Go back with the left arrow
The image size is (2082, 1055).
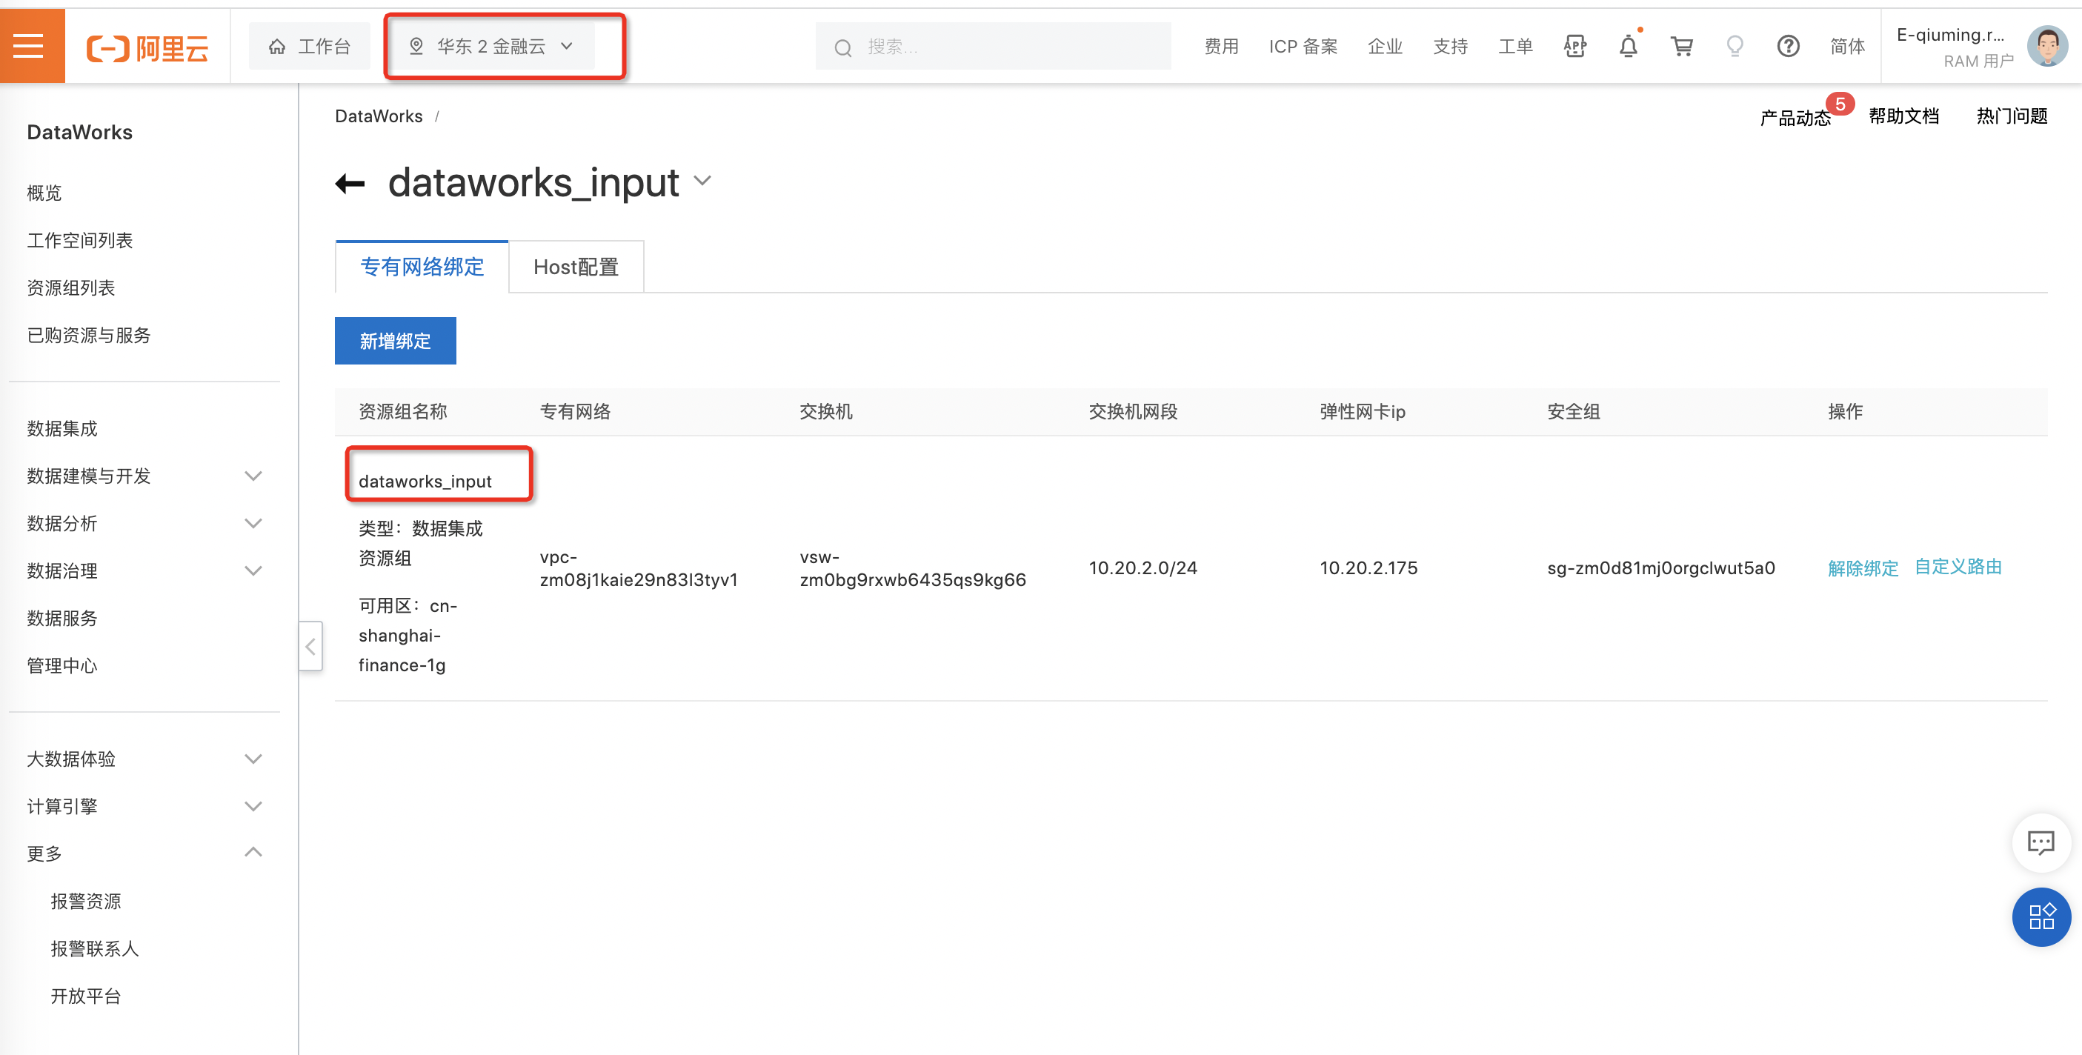coord(350,184)
